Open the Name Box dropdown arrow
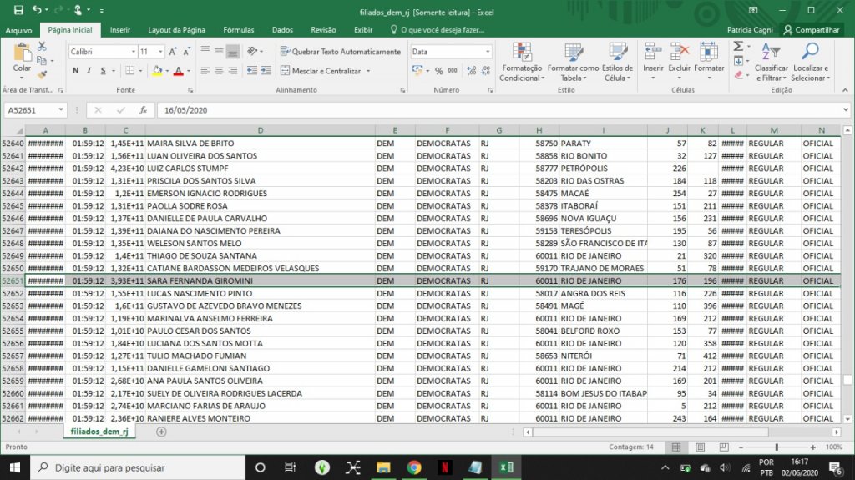The image size is (855, 480). pyautogui.click(x=61, y=110)
